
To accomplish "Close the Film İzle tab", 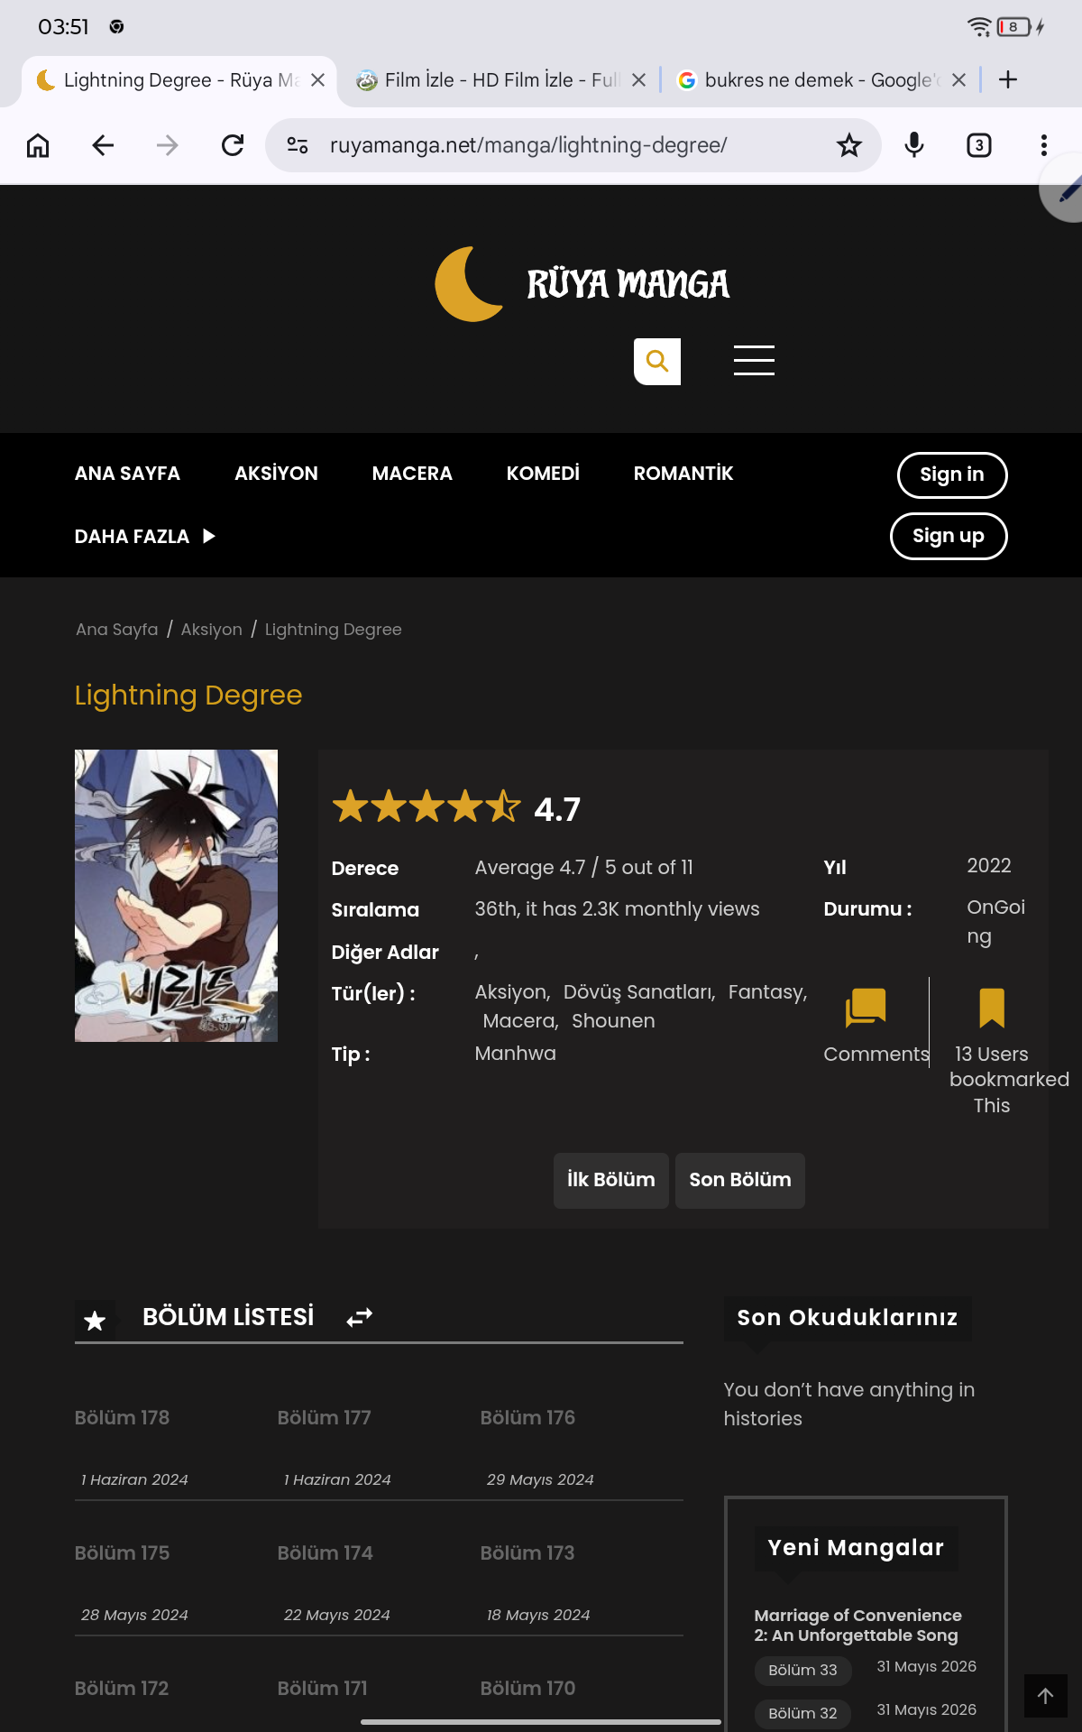I will [x=638, y=80].
